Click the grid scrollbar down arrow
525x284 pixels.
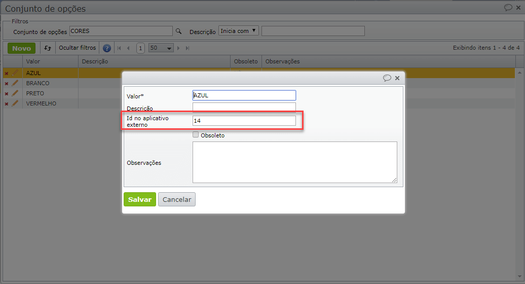pos(519,276)
